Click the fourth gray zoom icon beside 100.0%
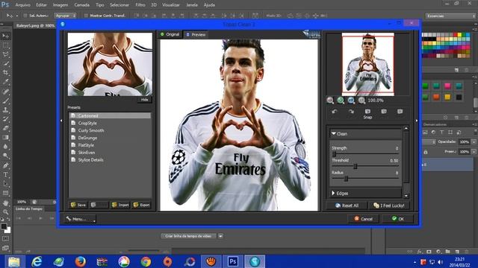Image resolution: width=478 pixels, height=268 pixels. click(x=361, y=100)
